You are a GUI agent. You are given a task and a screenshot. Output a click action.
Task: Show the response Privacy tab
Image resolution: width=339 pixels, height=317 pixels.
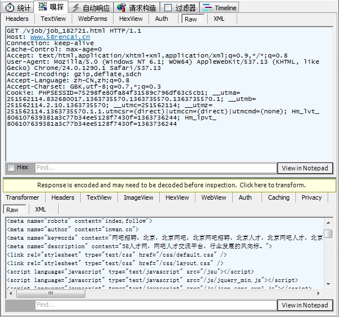(x=311, y=197)
